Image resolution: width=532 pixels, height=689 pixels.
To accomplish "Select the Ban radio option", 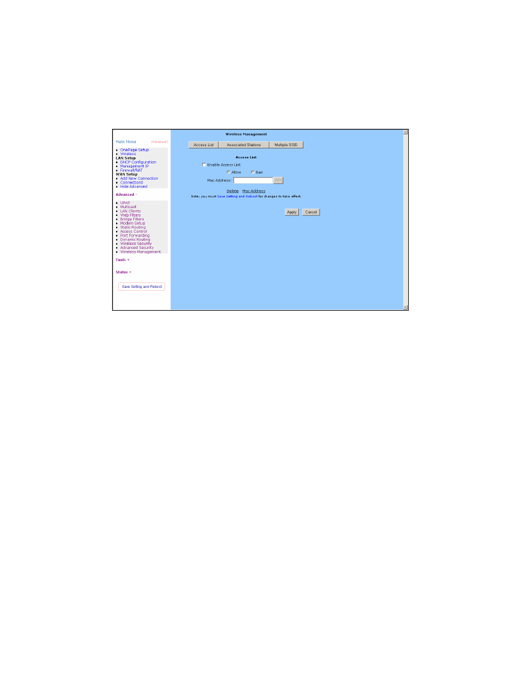I will (x=253, y=172).
